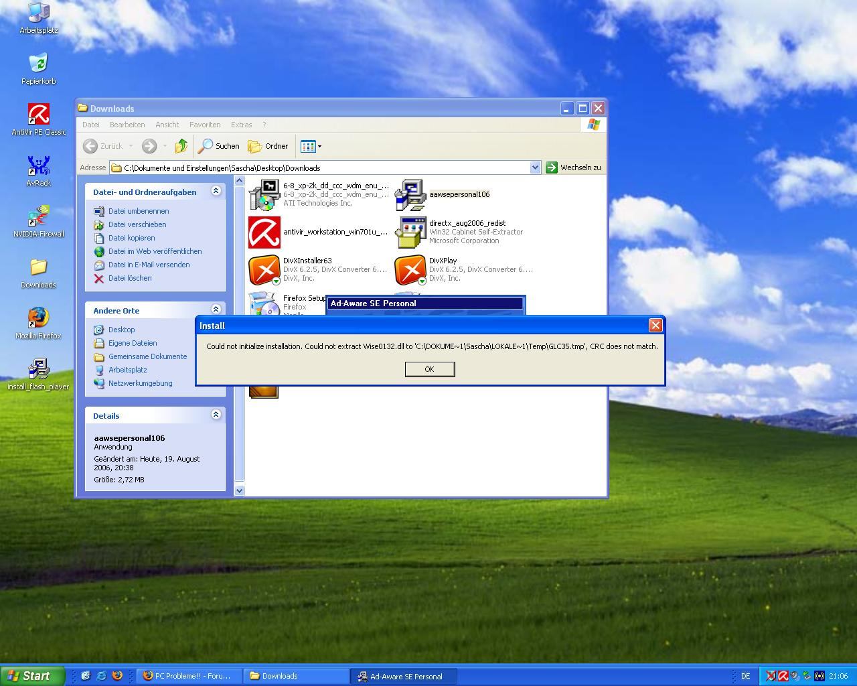Viewport: 857px width, 686px height.
Task: Collapse Datei- und Ordneraufgaben panel
Action: click(216, 191)
